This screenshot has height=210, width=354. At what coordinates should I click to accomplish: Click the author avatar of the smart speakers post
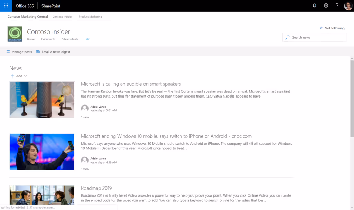click(x=85, y=108)
